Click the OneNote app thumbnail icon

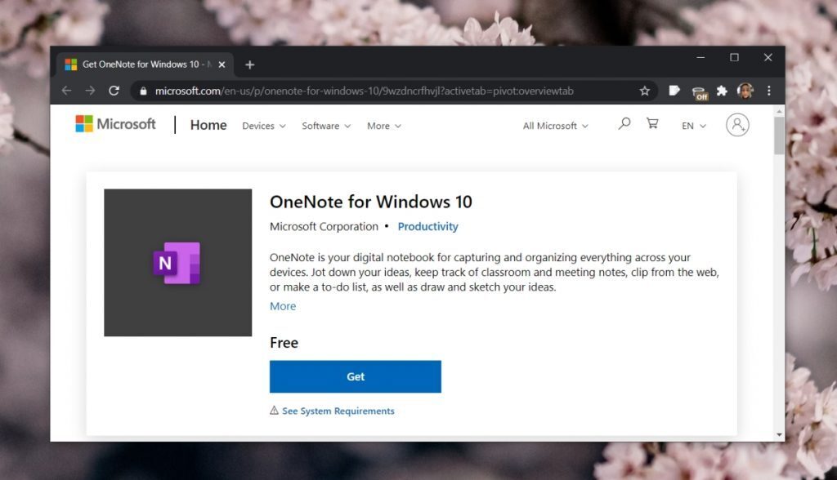coord(177,262)
